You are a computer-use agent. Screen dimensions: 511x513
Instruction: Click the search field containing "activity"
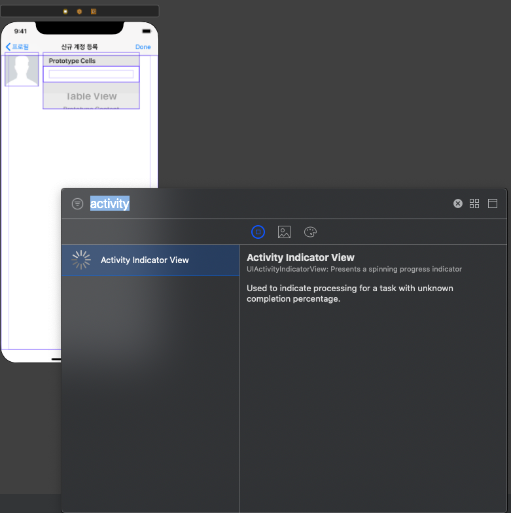click(268, 203)
